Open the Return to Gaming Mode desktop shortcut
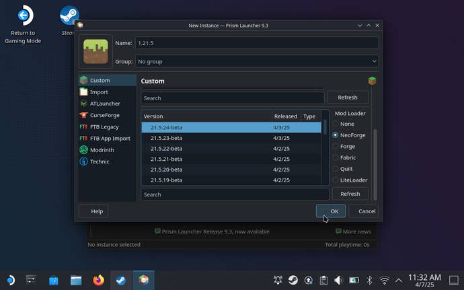 24,24
